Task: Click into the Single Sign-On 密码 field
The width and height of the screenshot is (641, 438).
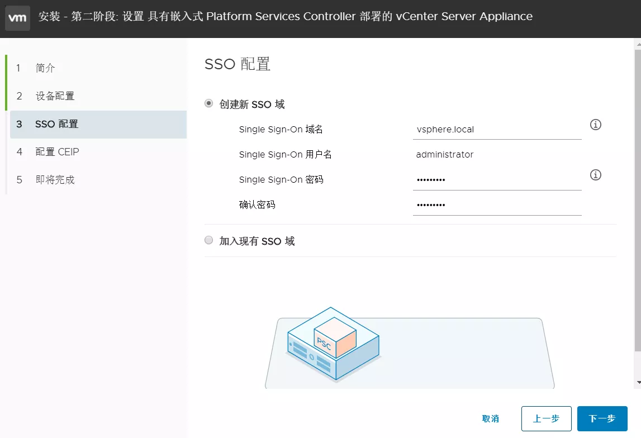Action: [497, 180]
